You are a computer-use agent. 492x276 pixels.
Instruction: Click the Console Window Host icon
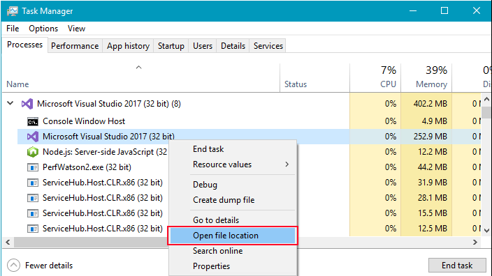pyautogui.click(x=33, y=121)
